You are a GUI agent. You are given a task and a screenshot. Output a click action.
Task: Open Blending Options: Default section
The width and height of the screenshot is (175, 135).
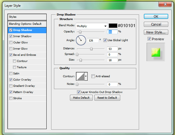click(25, 24)
